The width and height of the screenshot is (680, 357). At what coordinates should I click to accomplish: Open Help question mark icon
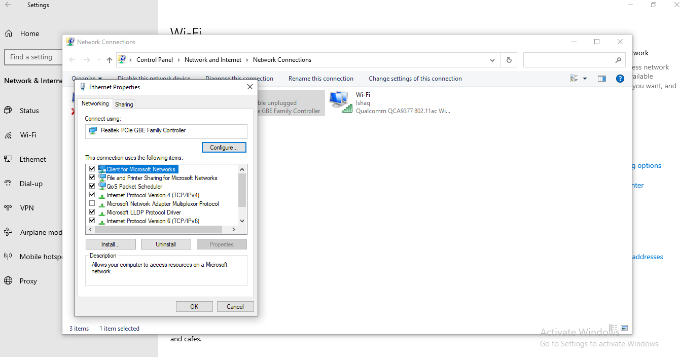(x=620, y=79)
